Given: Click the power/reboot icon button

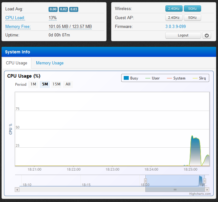Looking at the screenshot, I should click(x=207, y=35).
